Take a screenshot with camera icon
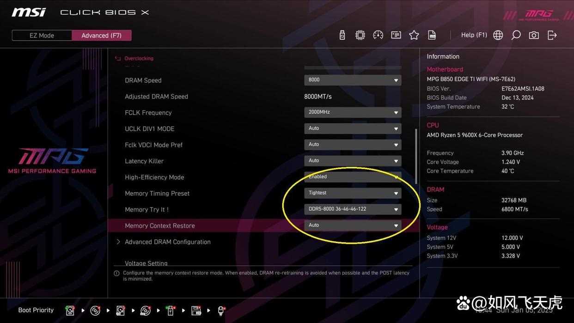This screenshot has height=323, width=574. click(x=534, y=35)
